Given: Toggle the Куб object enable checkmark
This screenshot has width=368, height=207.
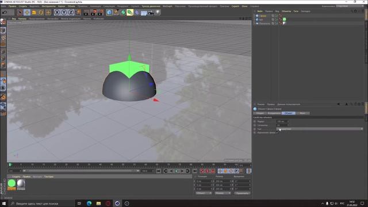Looking at the screenshot, I should [277, 20].
